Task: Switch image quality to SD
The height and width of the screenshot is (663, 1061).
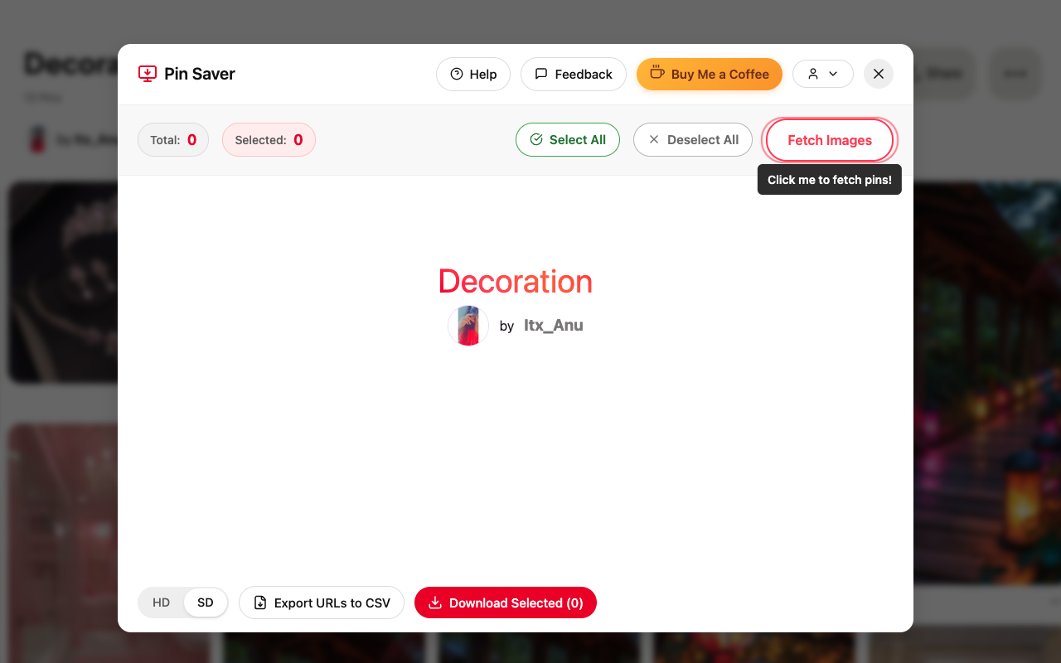Action: (x=206, y=603)
